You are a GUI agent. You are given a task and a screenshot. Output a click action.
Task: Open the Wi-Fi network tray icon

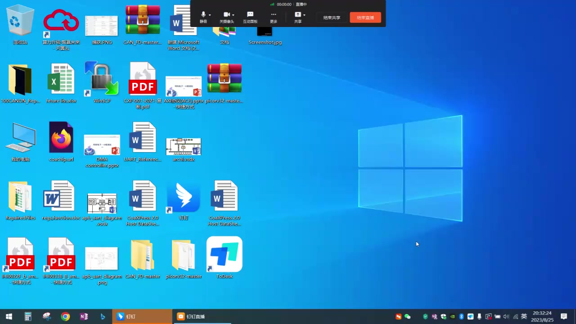(x=515, y=317)
